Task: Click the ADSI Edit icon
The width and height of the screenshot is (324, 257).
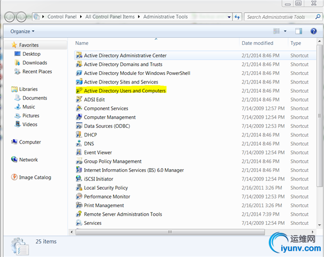Action: (79, 100)
